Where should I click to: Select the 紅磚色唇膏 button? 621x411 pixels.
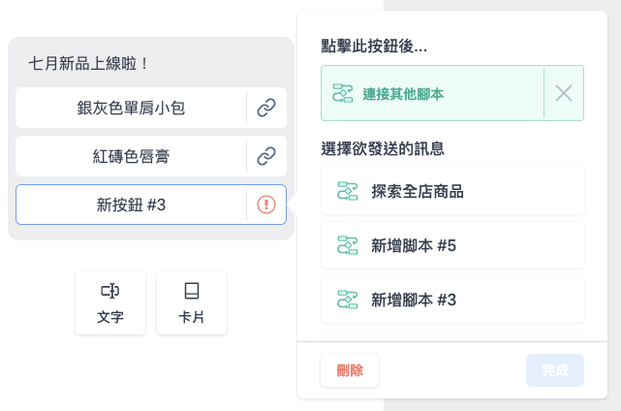131,156
